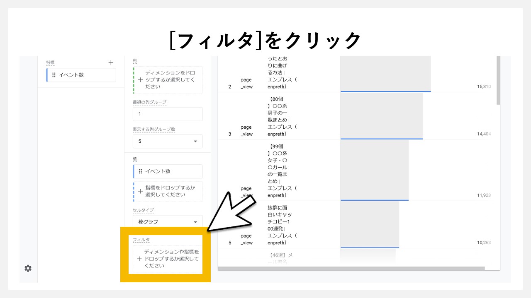Click inside the 最初の列グループ input field
The width and height of the screenshot is (531, 298).
tap(167, 114)
